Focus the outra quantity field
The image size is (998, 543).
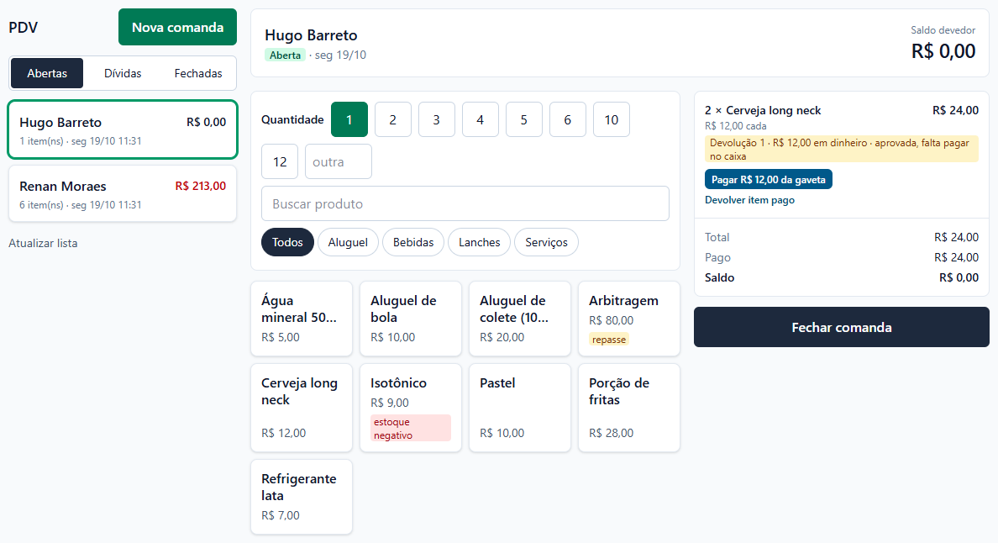click(339, 161)
